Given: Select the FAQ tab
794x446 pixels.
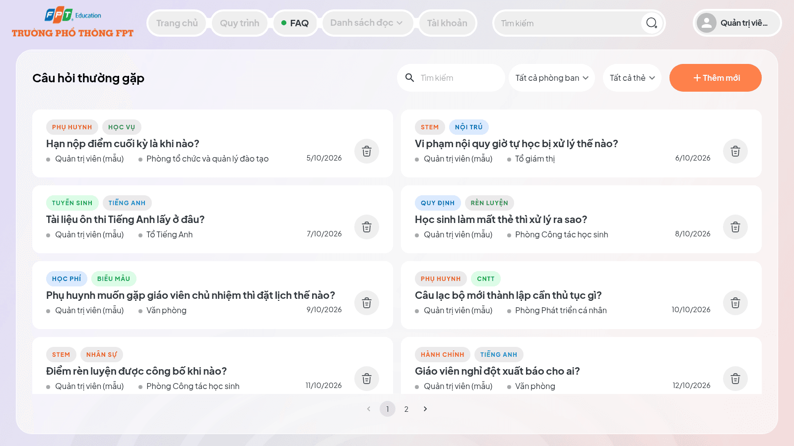Looking at the screenshot, I should click(295, 23).
